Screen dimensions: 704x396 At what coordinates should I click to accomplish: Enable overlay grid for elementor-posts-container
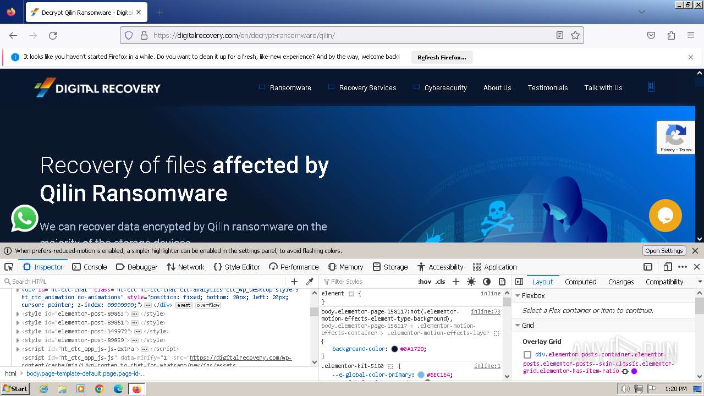527,355
